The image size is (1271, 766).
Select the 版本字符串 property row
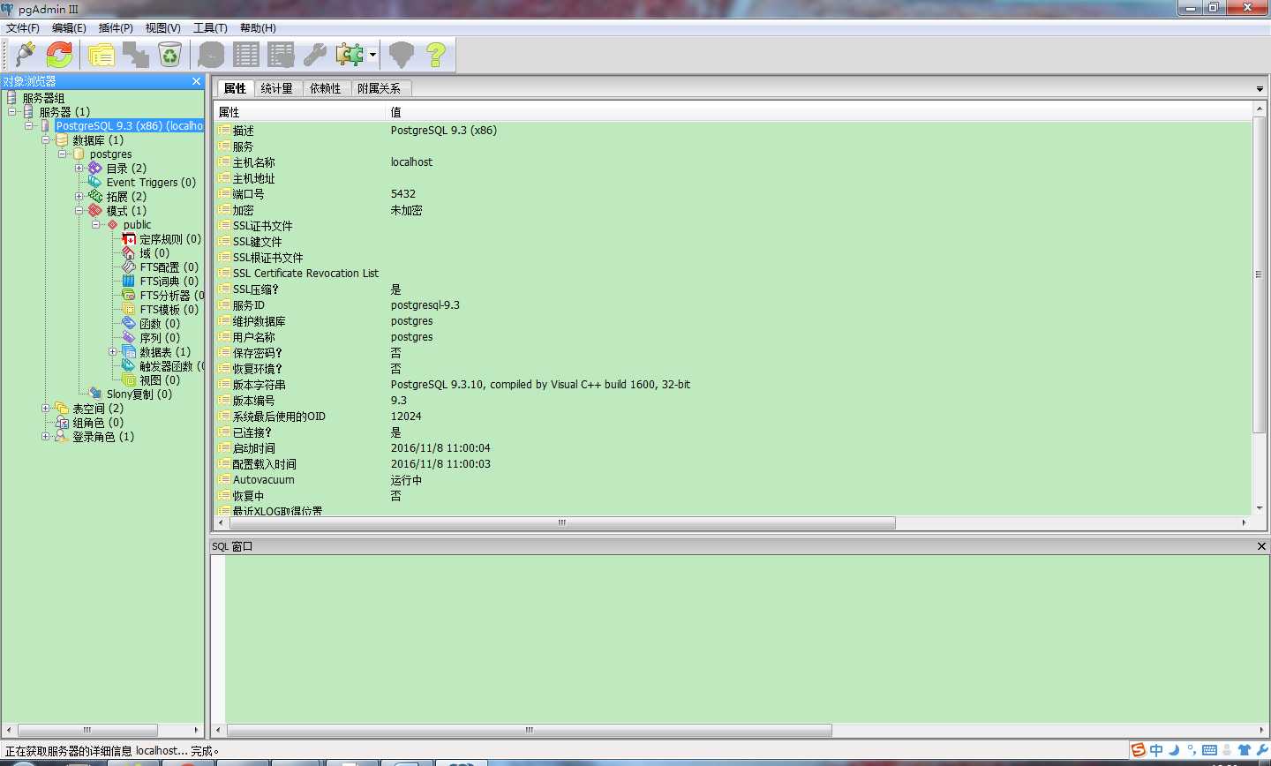pyautogui.click(x=733, y=385)
